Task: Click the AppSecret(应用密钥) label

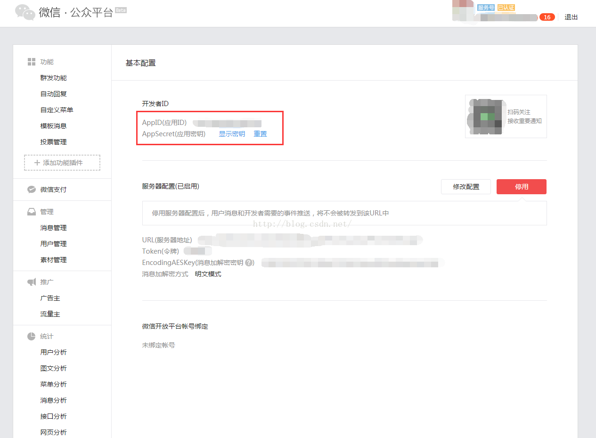Action: [x=174, y=134]
